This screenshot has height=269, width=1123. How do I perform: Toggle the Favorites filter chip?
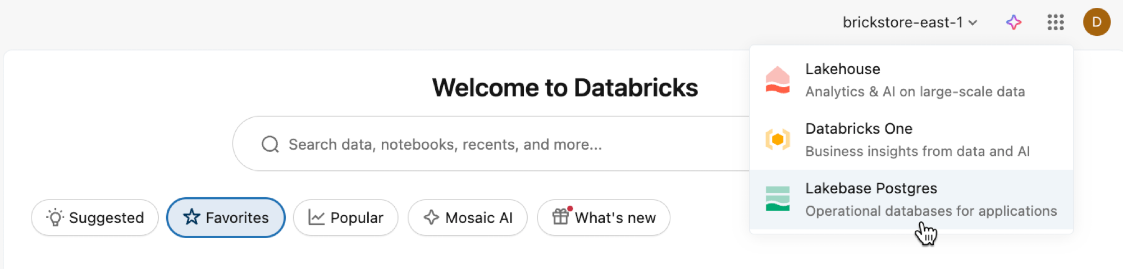[x=226, y=217]
